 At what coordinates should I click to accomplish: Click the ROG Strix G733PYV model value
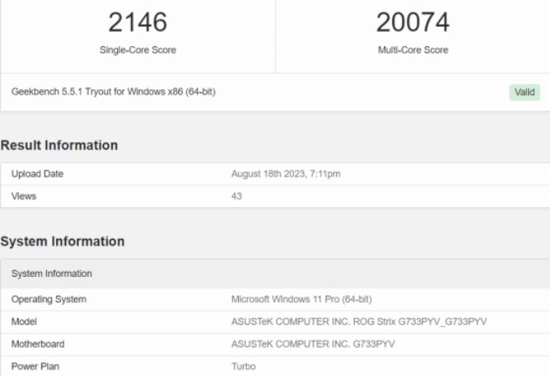[x=359, y=322]
